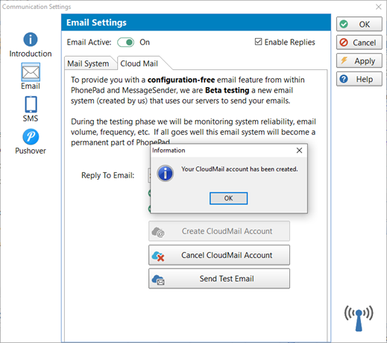Open the Pushover icon section
Image resolution: width=387 pixels, height=343 pixels.
tap(31, 136)
